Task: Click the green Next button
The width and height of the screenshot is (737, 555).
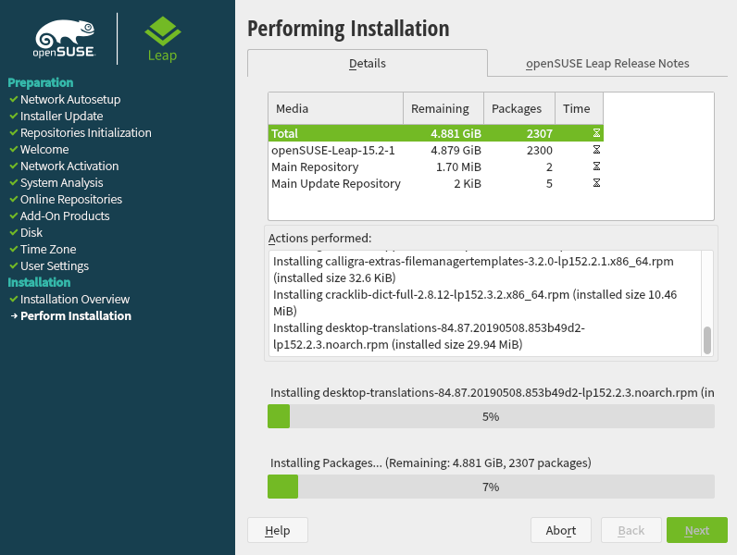Action: (696, 530)
